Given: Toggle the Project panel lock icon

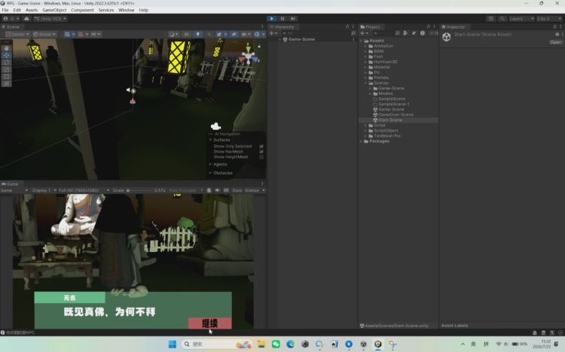Looking at the screenshot, I should point(429,27).
